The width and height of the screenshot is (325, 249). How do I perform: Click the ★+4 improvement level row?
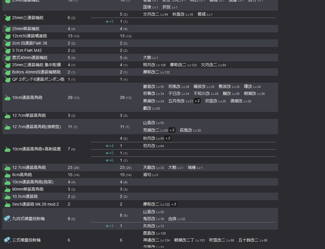(x=109, y=146)
